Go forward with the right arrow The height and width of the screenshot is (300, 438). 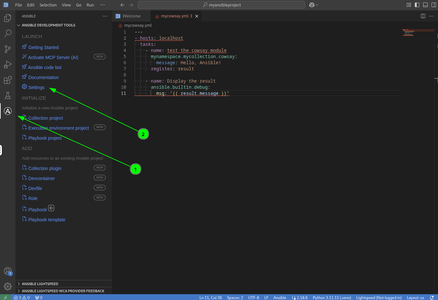tap(131, 5)
